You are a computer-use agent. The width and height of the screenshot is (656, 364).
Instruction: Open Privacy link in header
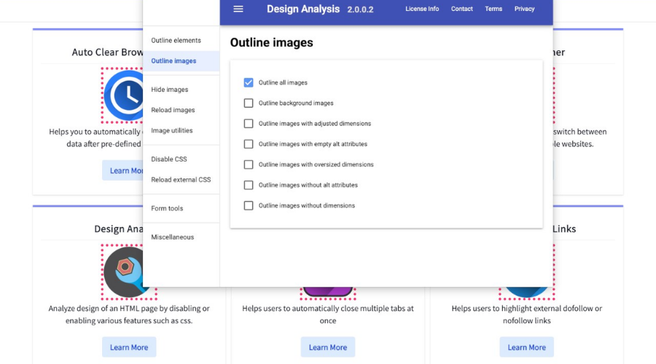524,9
